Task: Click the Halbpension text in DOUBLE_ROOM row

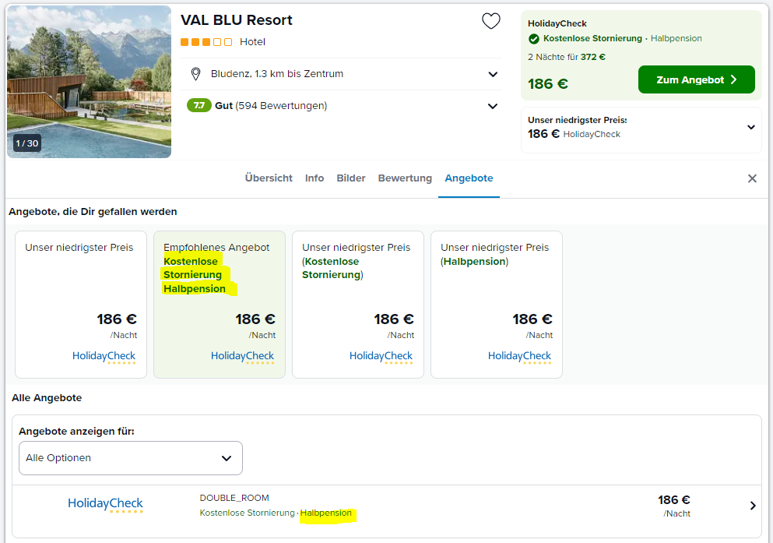Action: pyautogui.click(x=326, y=513)
